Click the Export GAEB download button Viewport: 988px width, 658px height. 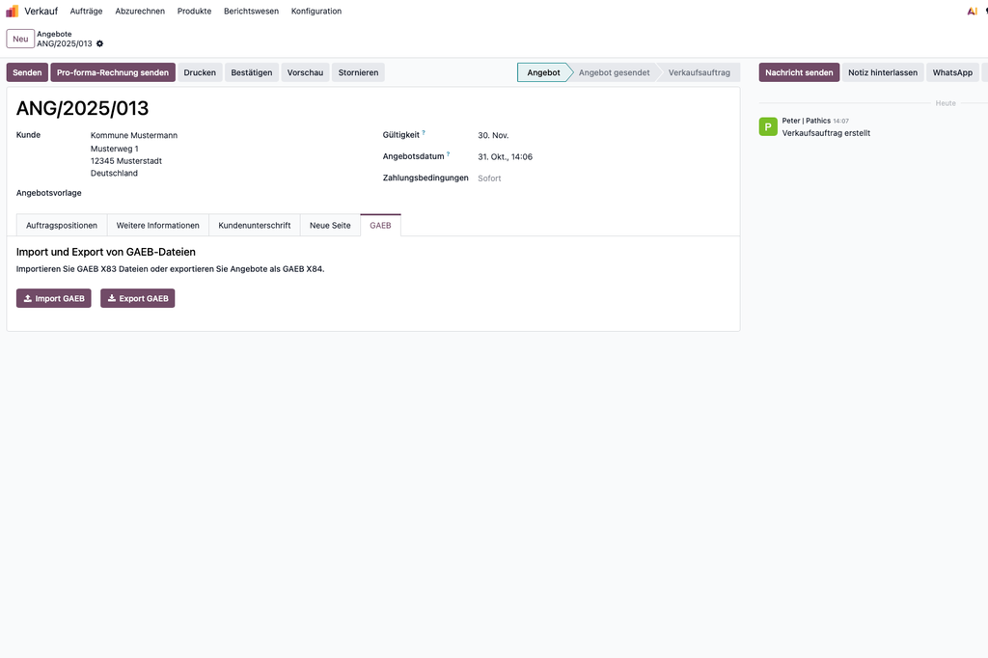tap(138, 298)
